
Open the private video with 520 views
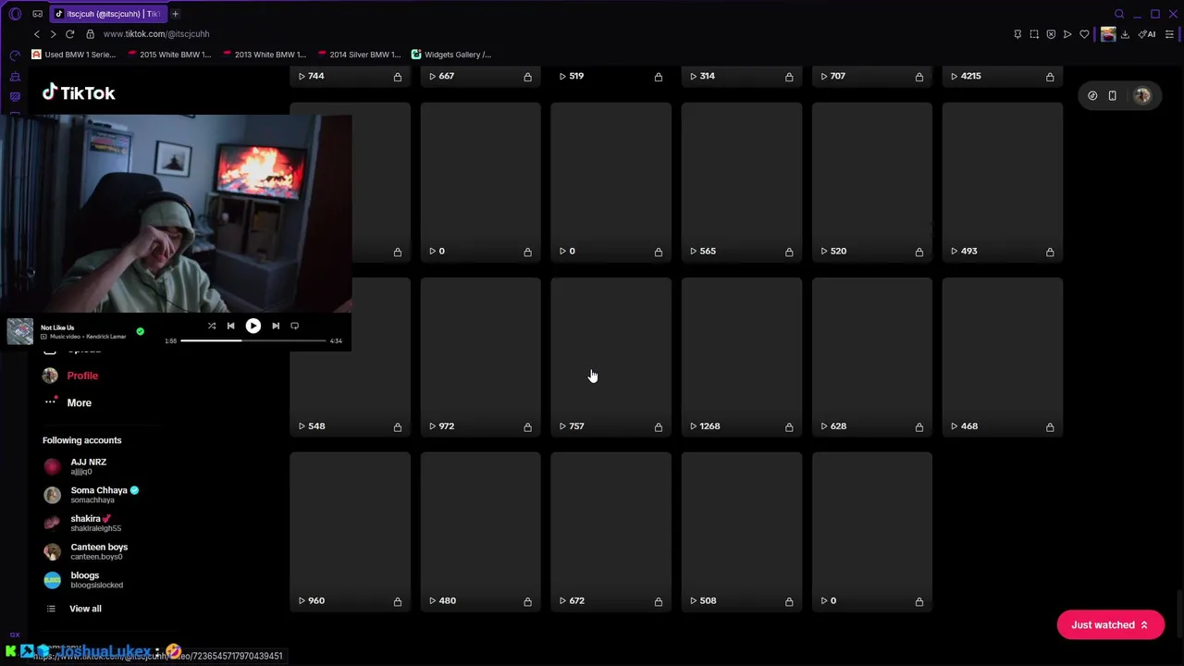(x=871, y=182)
